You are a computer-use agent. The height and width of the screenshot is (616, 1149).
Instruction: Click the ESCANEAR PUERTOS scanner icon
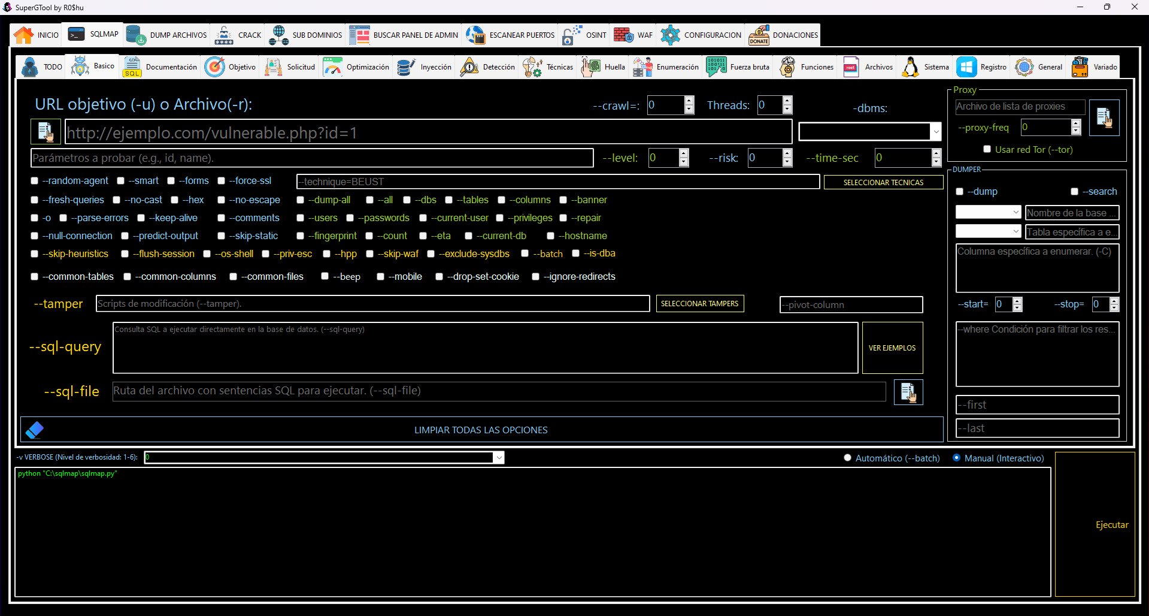475,35
